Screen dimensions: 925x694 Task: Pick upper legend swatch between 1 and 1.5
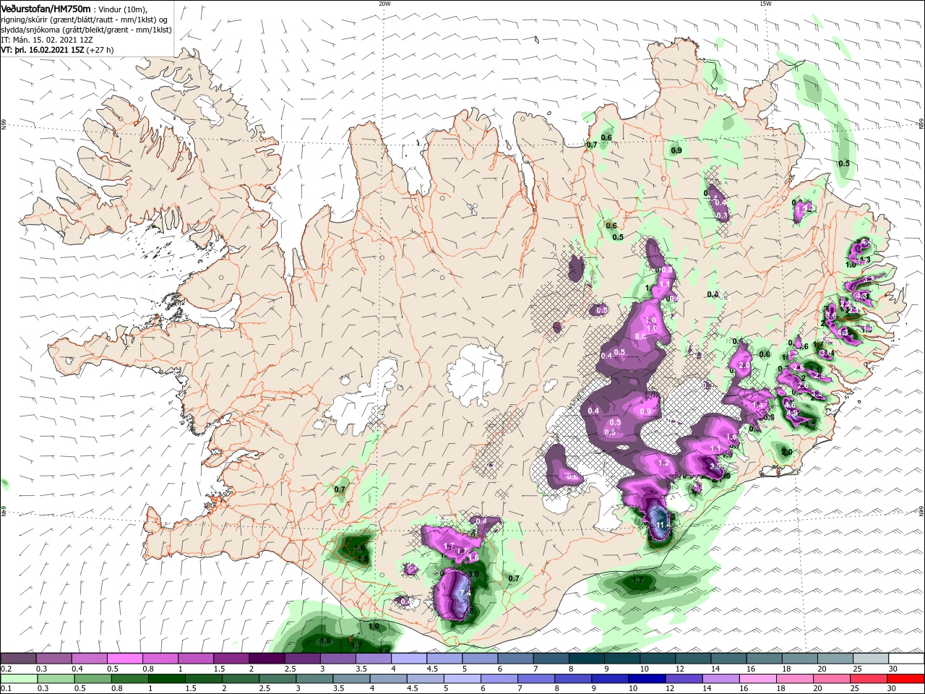click(197, 659)
